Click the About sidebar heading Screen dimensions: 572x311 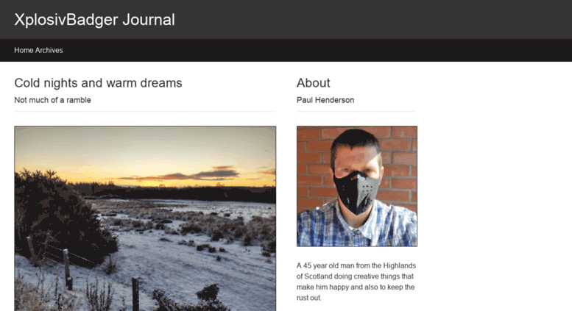tap(314, 83)
